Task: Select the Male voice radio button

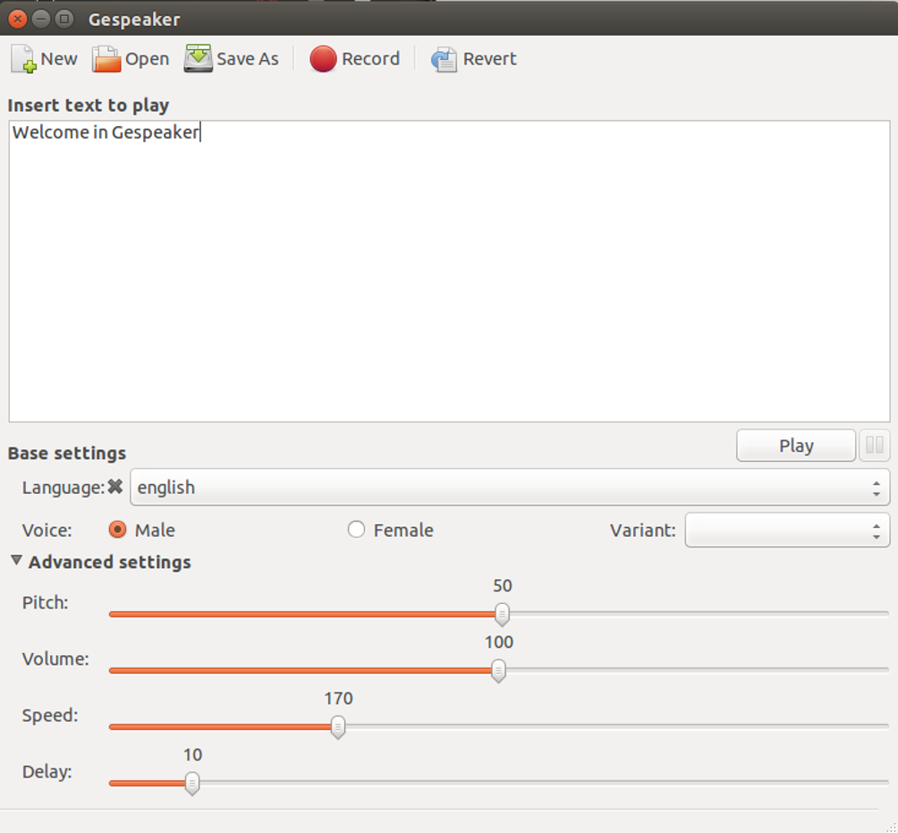Action: tap(117, 530)
